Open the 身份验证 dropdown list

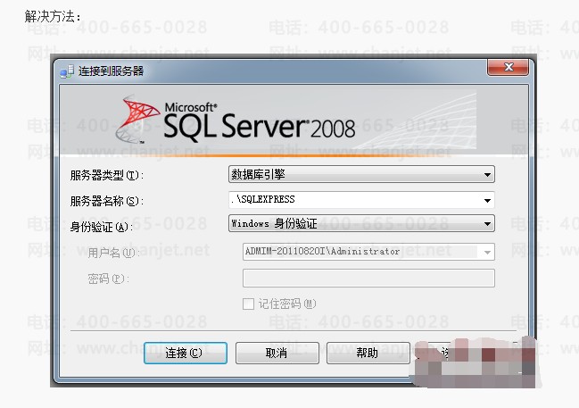[361, 223]
